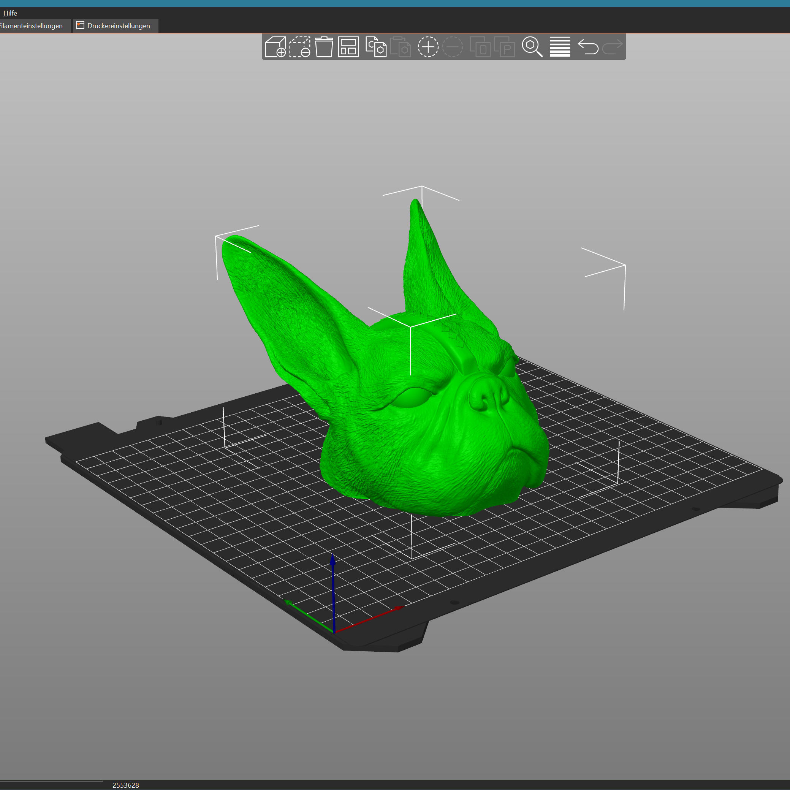Viewport: 790px width, 790px height.
Task: Click the Split to objects icon
Action: pyautogui.click(x=480, y=47)
